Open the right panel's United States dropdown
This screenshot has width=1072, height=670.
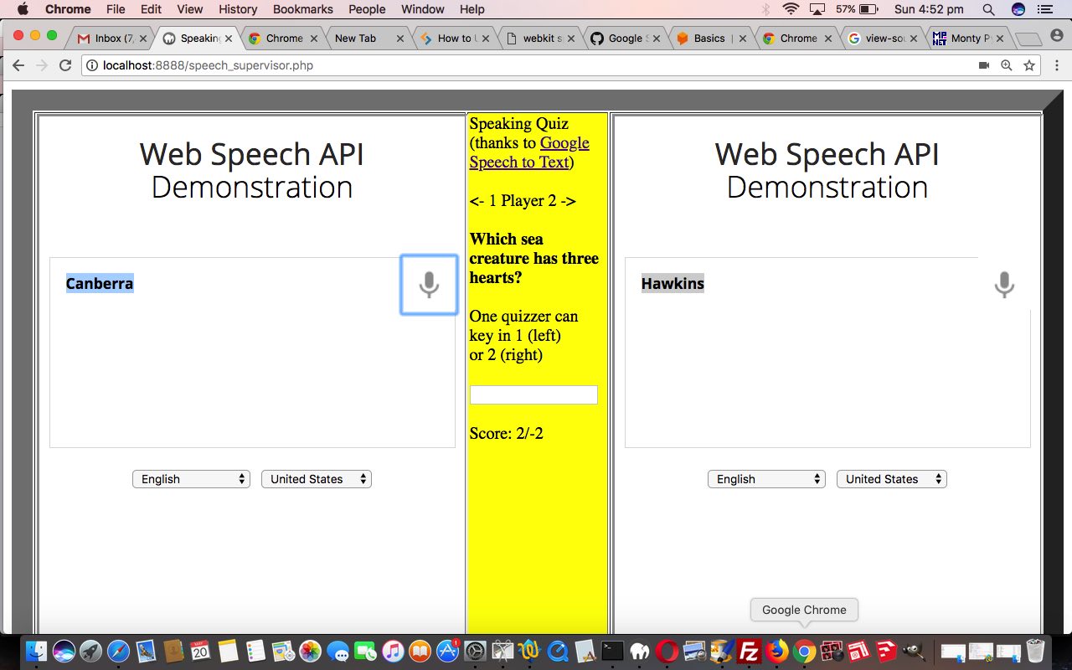(x=891, y=478)
